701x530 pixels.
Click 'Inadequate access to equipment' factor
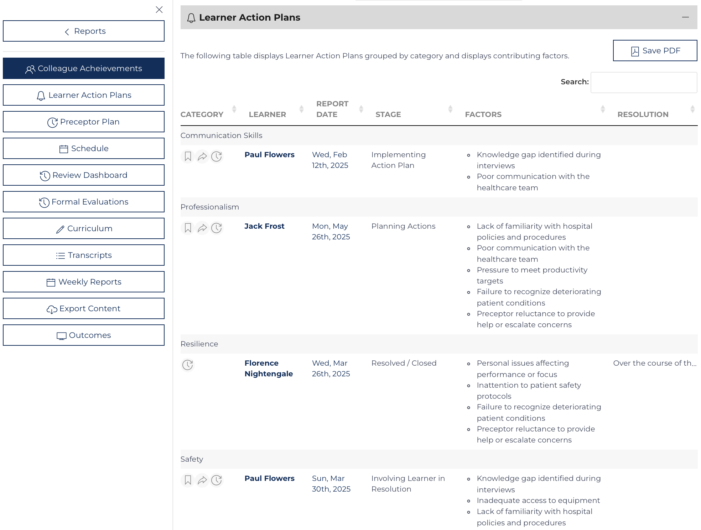pos(538,500)
